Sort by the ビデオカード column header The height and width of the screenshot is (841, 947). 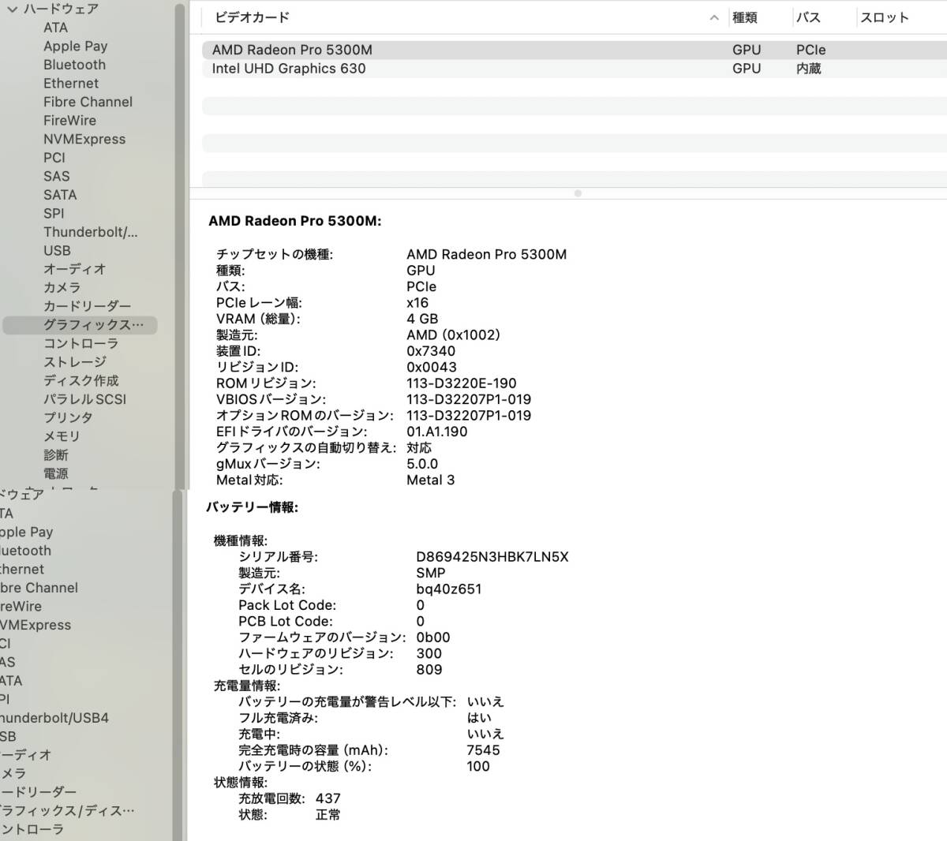(x=253, y=17)
